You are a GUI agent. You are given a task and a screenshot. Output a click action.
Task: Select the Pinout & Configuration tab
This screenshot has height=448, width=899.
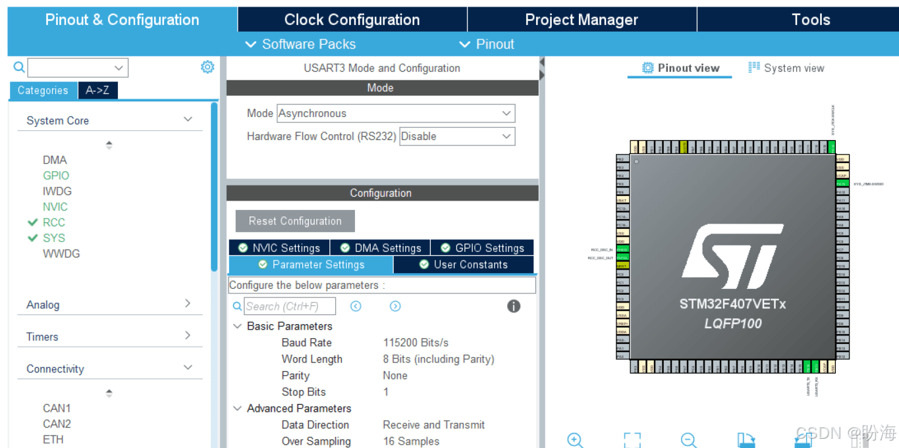pos(123,20)
